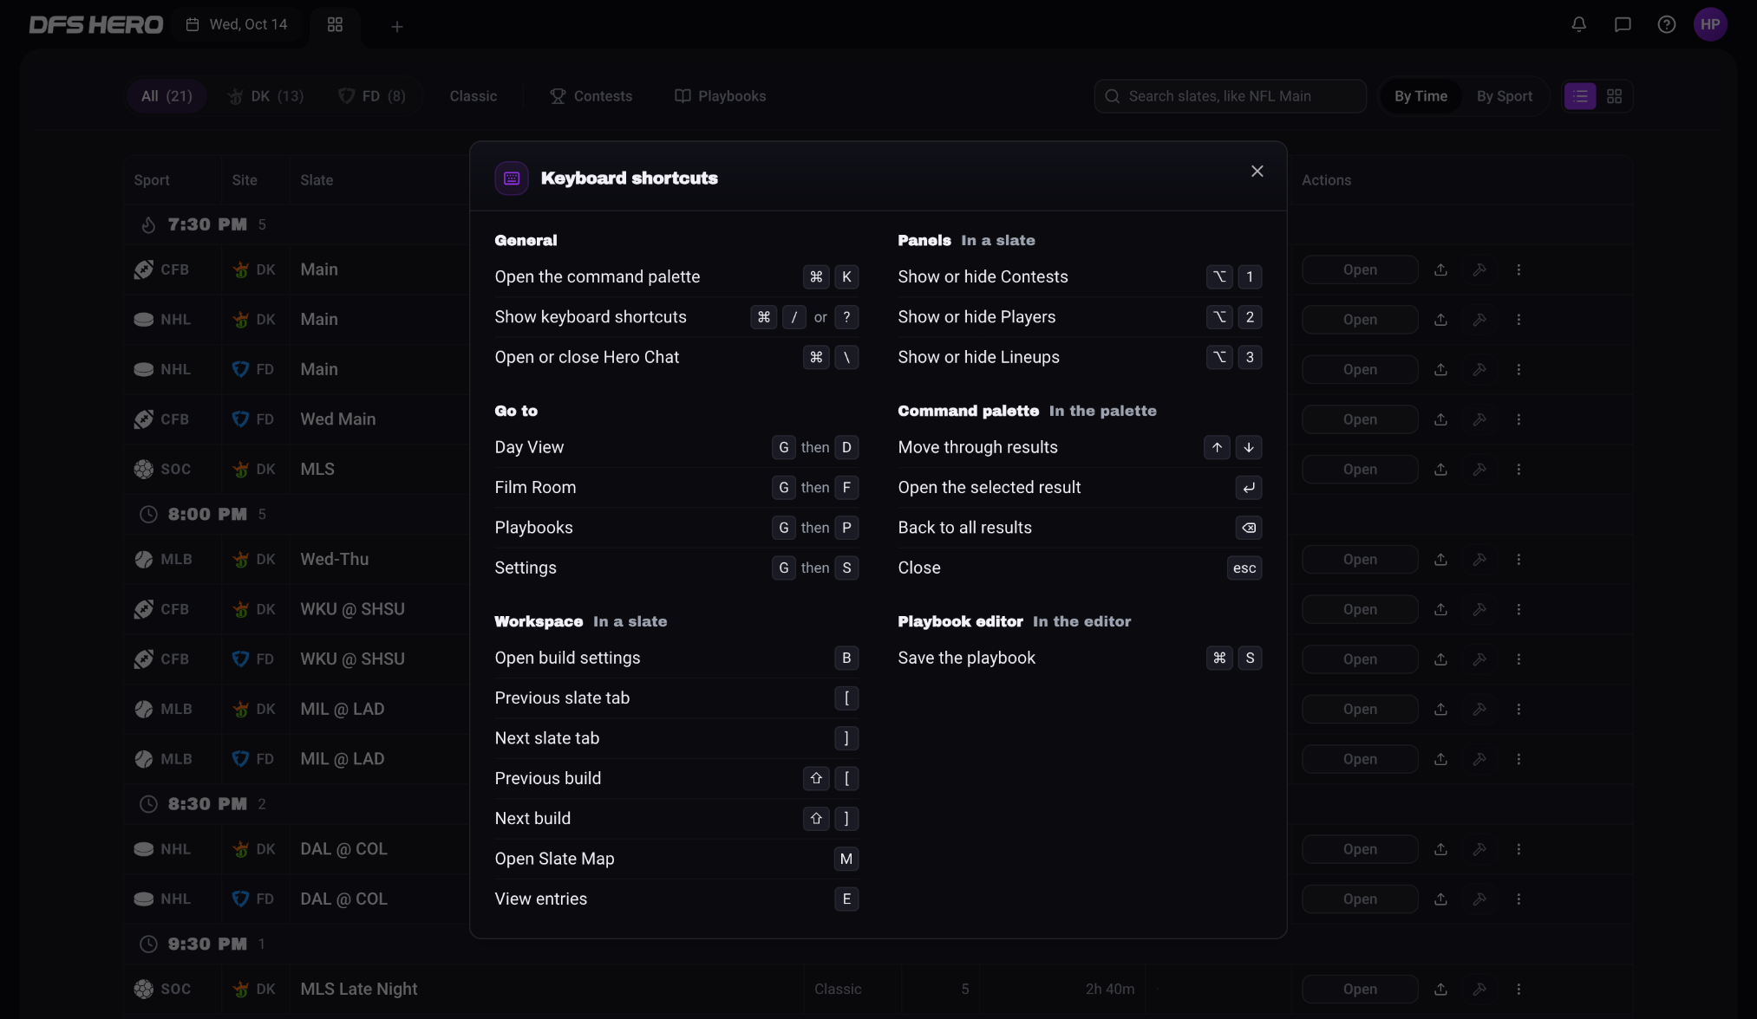Switch to grid view layout
1757x1019 pixels.
[1614, 96]
